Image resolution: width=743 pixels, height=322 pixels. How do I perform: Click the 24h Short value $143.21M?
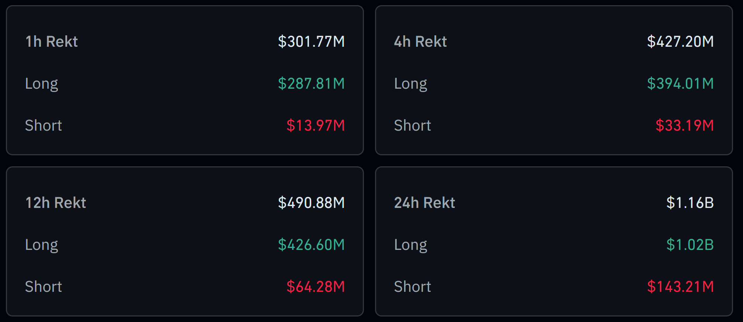point(680,287)
